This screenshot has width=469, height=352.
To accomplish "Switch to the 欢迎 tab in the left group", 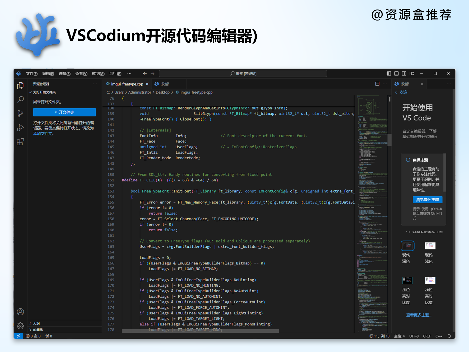I will (165, 84).
